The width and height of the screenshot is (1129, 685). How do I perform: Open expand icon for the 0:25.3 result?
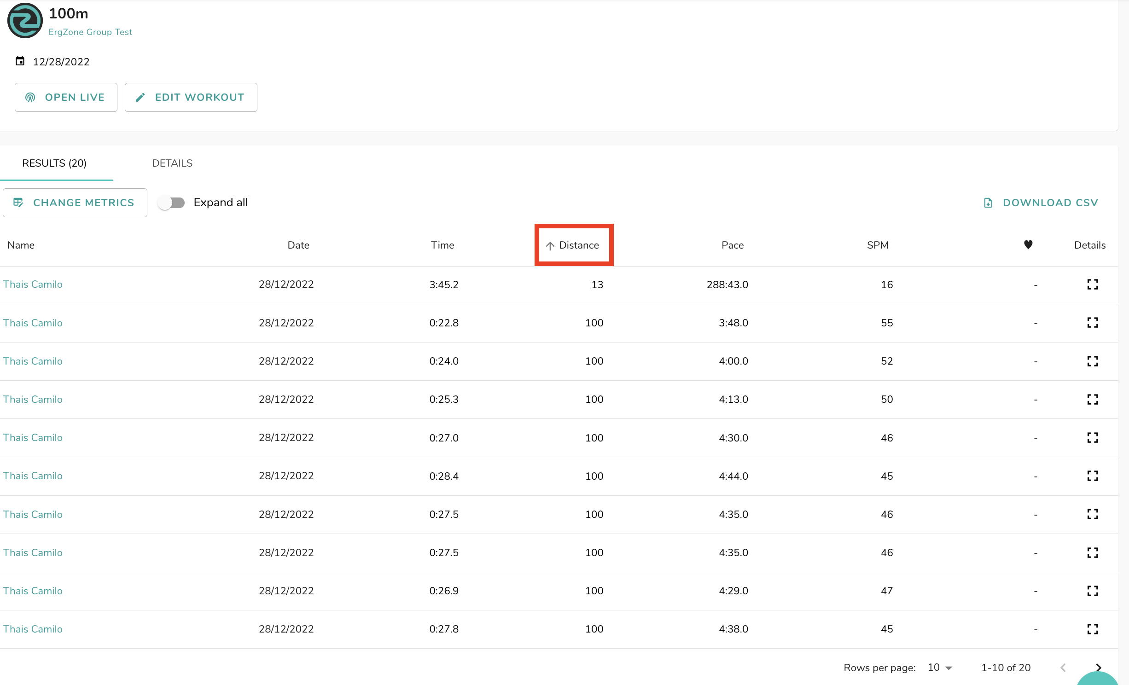tap(1092, 399)
